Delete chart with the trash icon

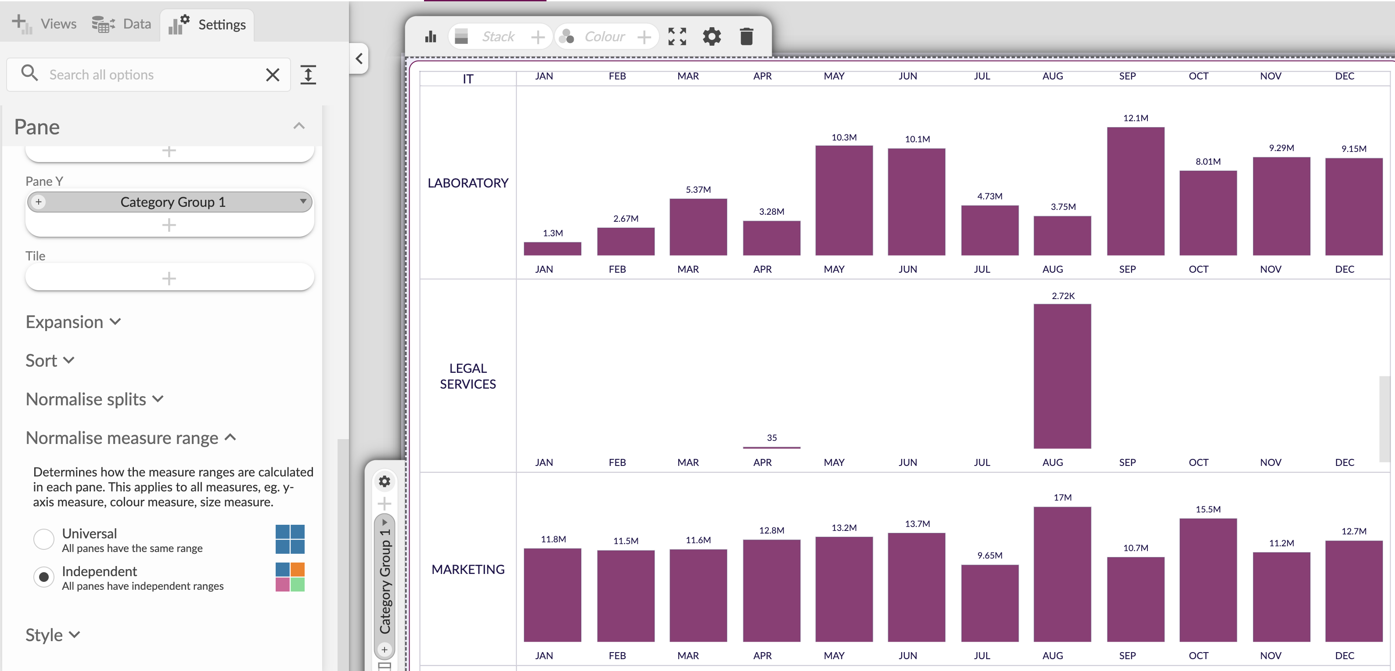746,37
